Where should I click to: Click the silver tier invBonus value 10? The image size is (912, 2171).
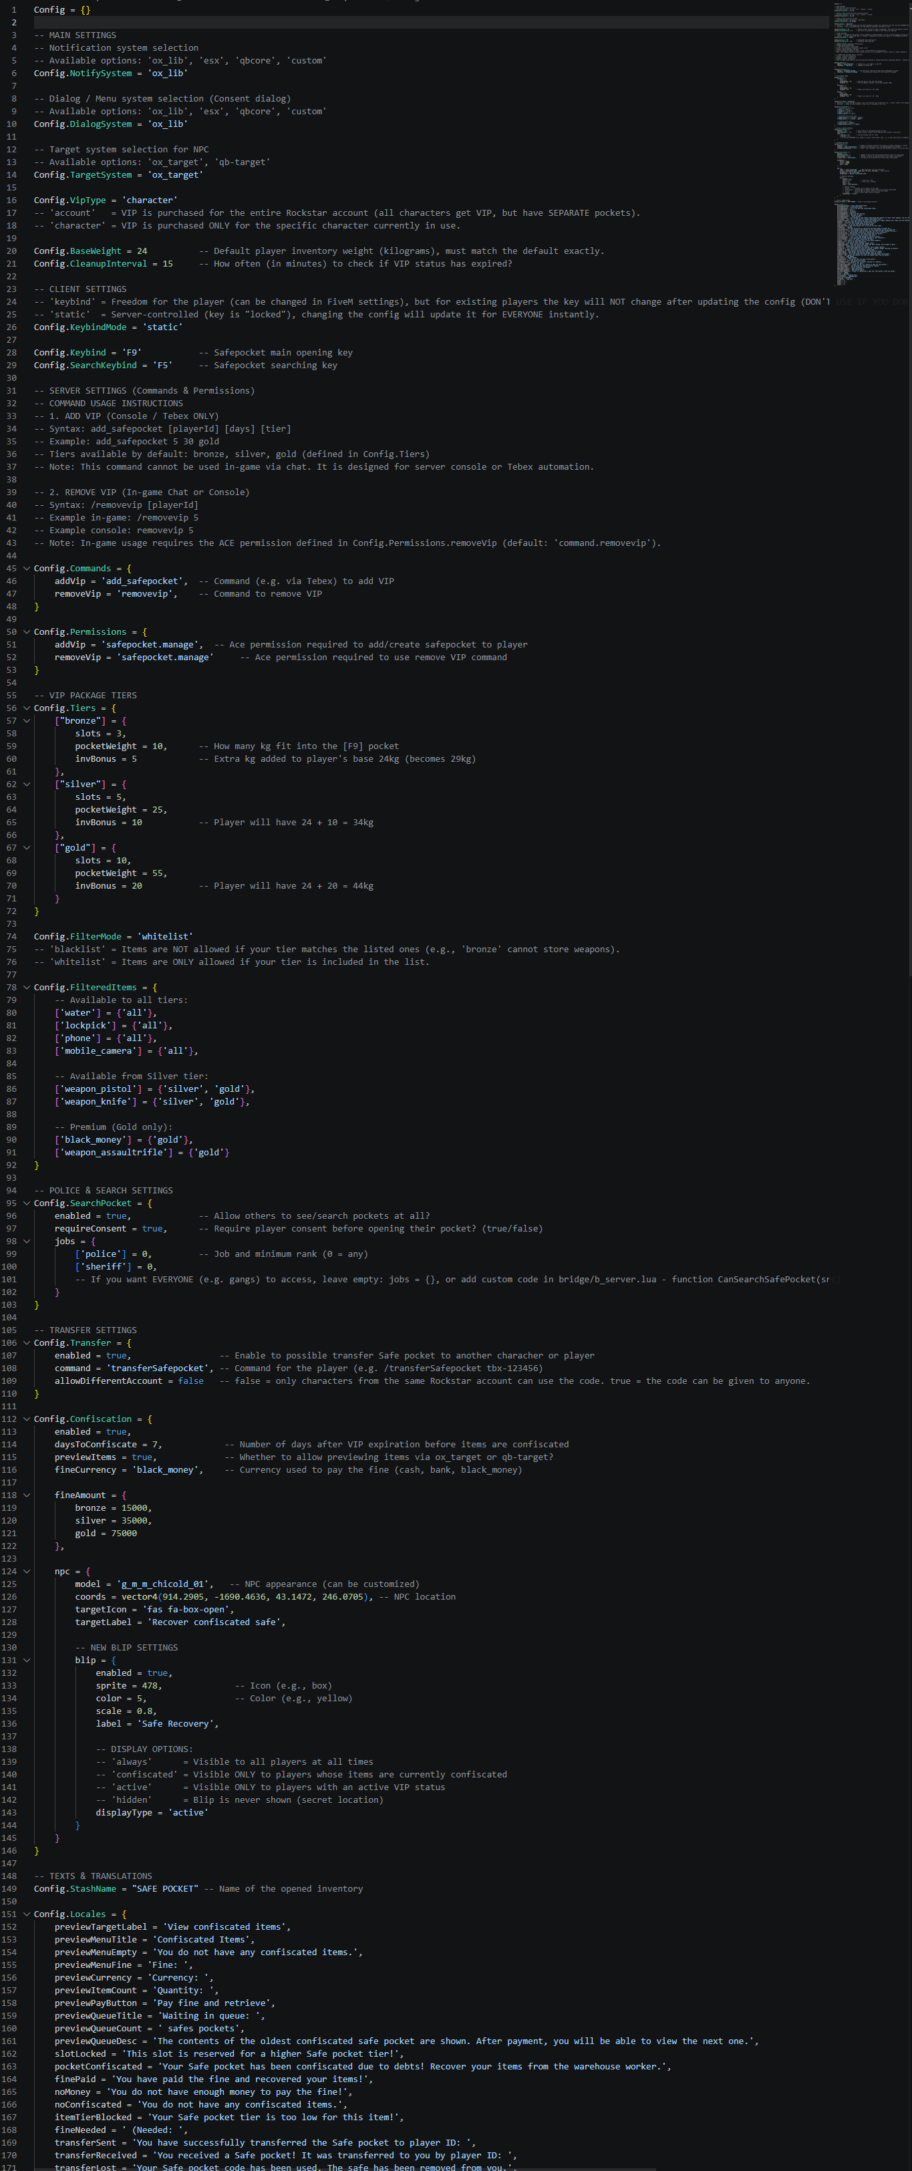136,823
